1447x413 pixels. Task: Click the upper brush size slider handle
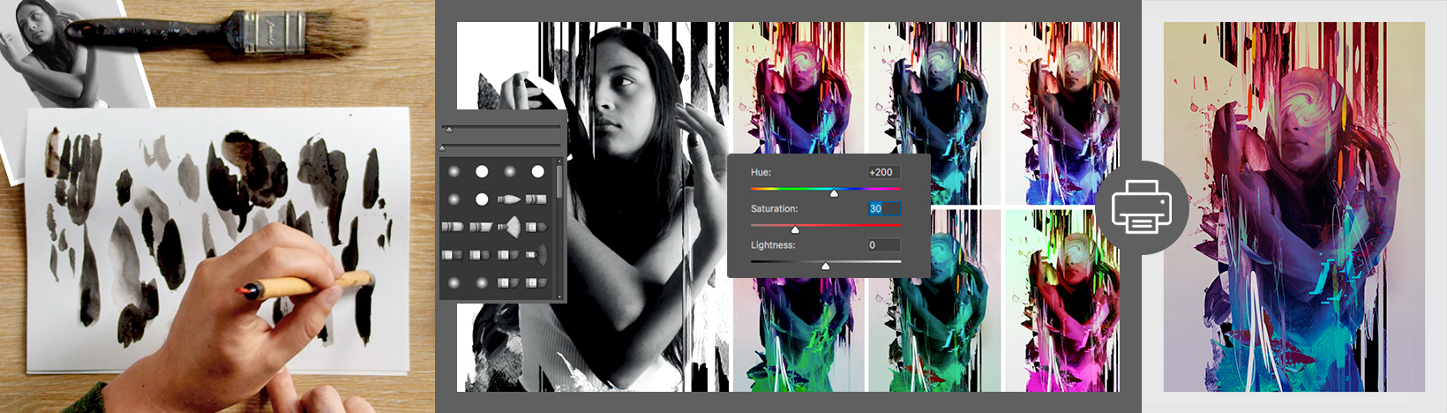(449, 130)
